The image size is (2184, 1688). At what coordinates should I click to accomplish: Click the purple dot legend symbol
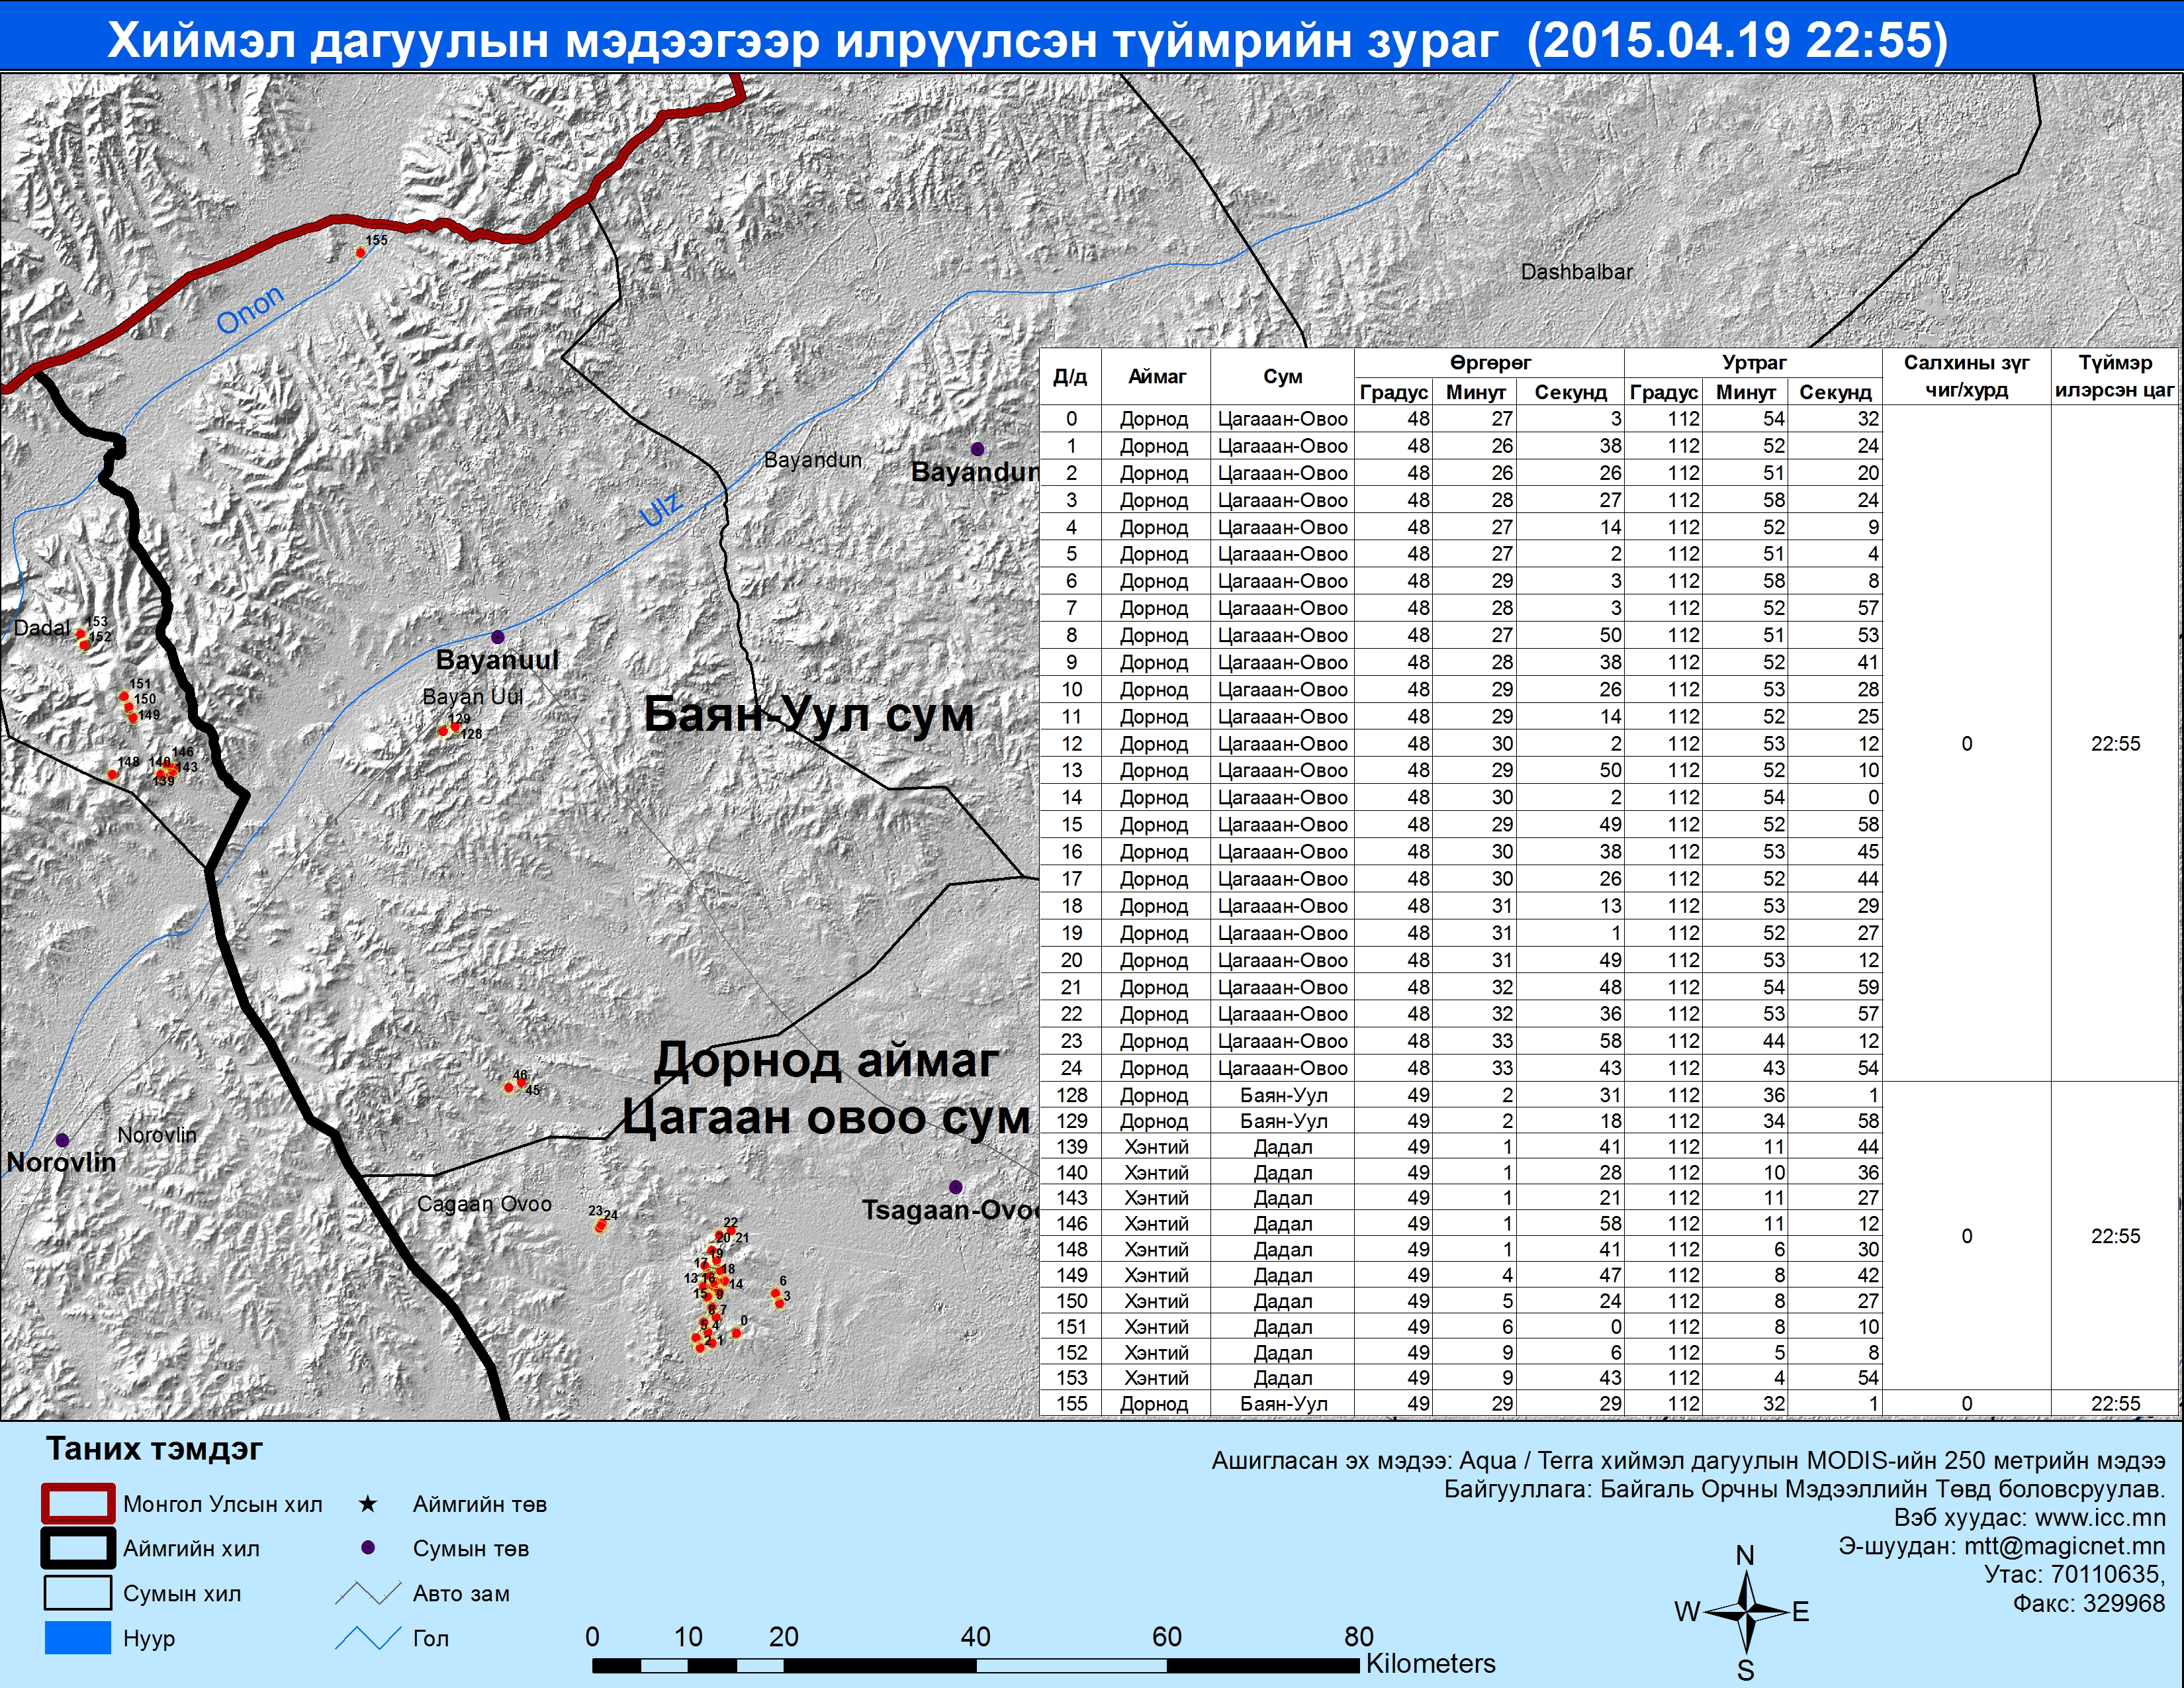coord(368,1548)
